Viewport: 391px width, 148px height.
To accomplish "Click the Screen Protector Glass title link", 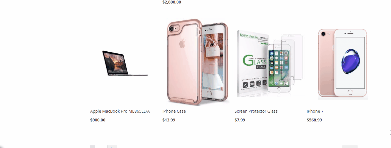I will [256, 111].
